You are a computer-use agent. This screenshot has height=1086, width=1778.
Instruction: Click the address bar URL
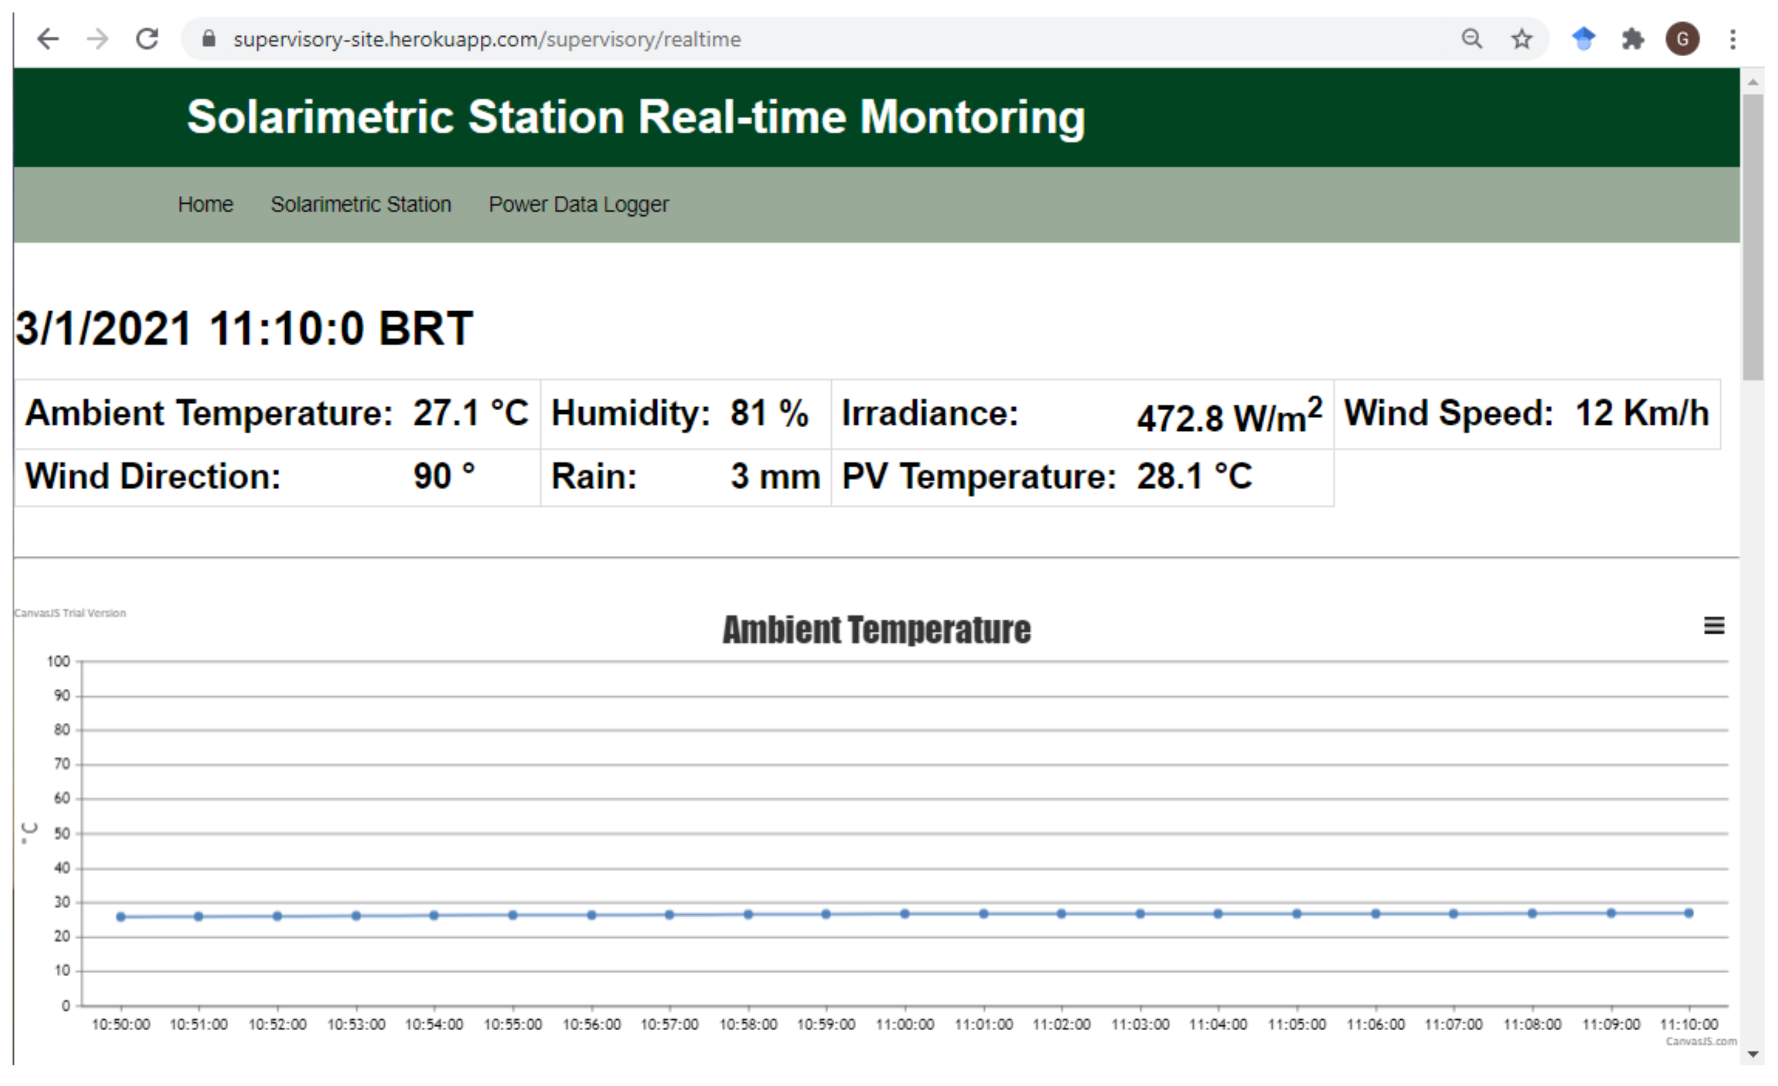tap(486, 39)
